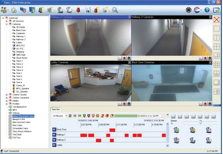Click the green shield marker icon in timeline toolbar
Viewport: 223px width, 154px height.
coord(84,116)
